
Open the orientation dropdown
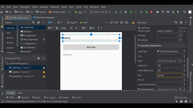[x=60, y=22]
